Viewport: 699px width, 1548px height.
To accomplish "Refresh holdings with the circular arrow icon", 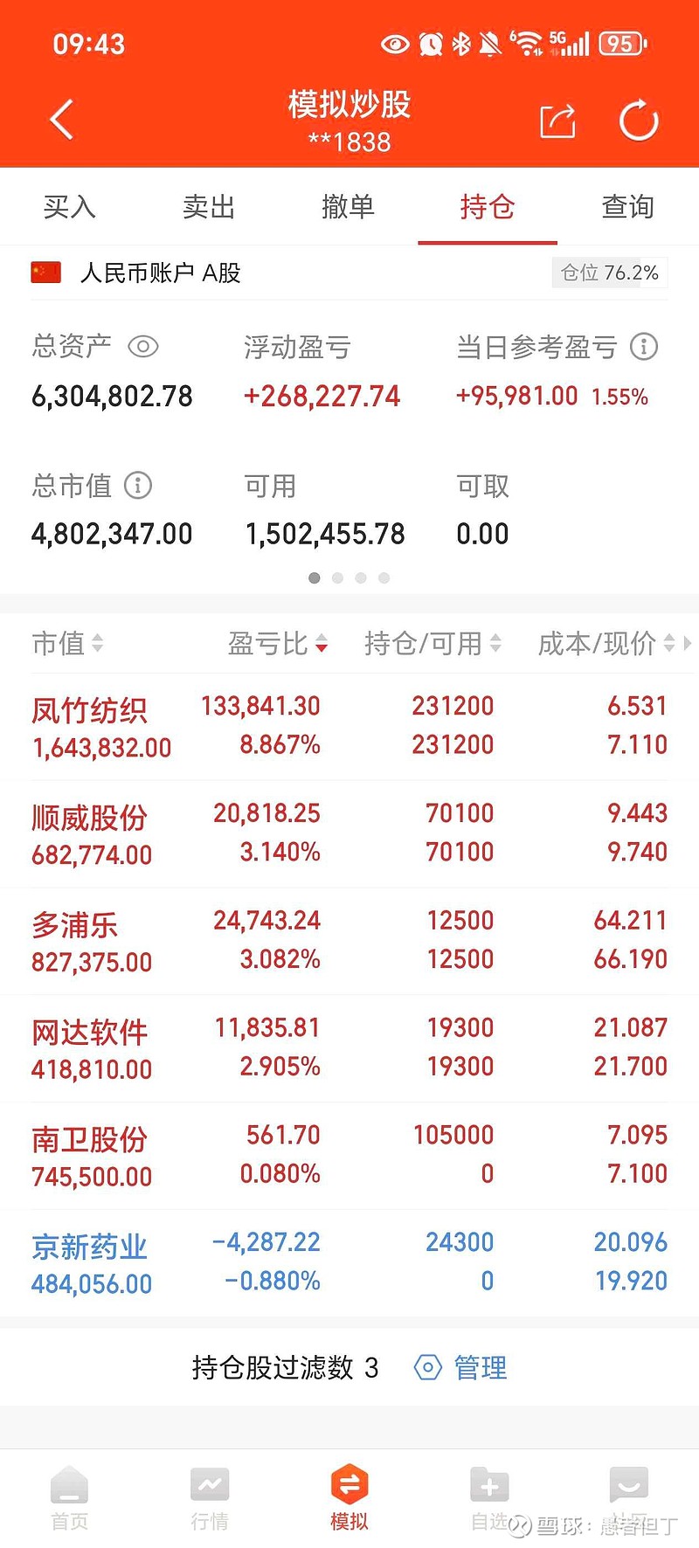I will click(x=639, y=121).
